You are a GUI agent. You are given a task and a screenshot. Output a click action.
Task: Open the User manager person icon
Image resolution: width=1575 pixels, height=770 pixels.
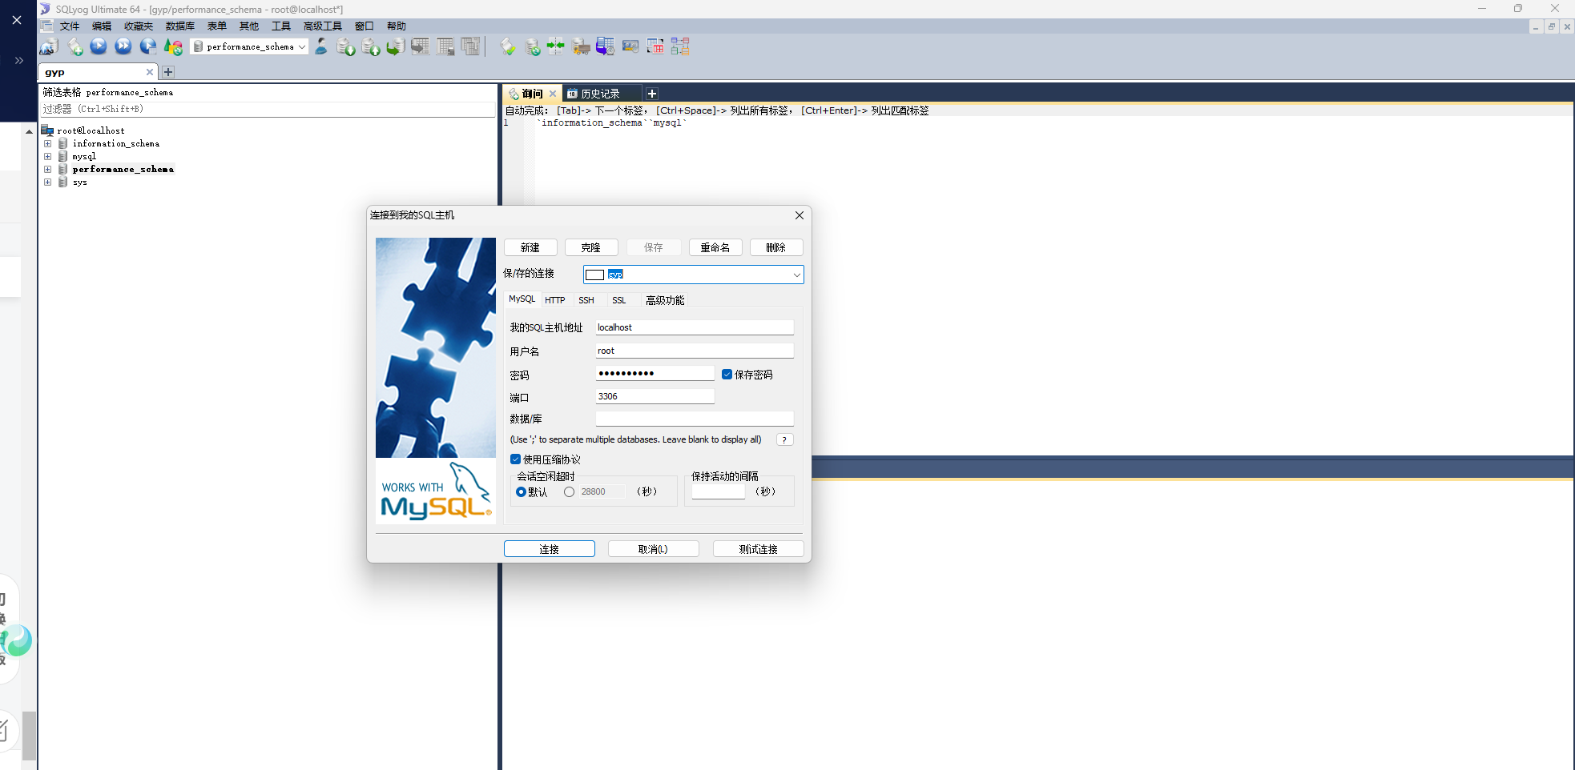point(321,46)
